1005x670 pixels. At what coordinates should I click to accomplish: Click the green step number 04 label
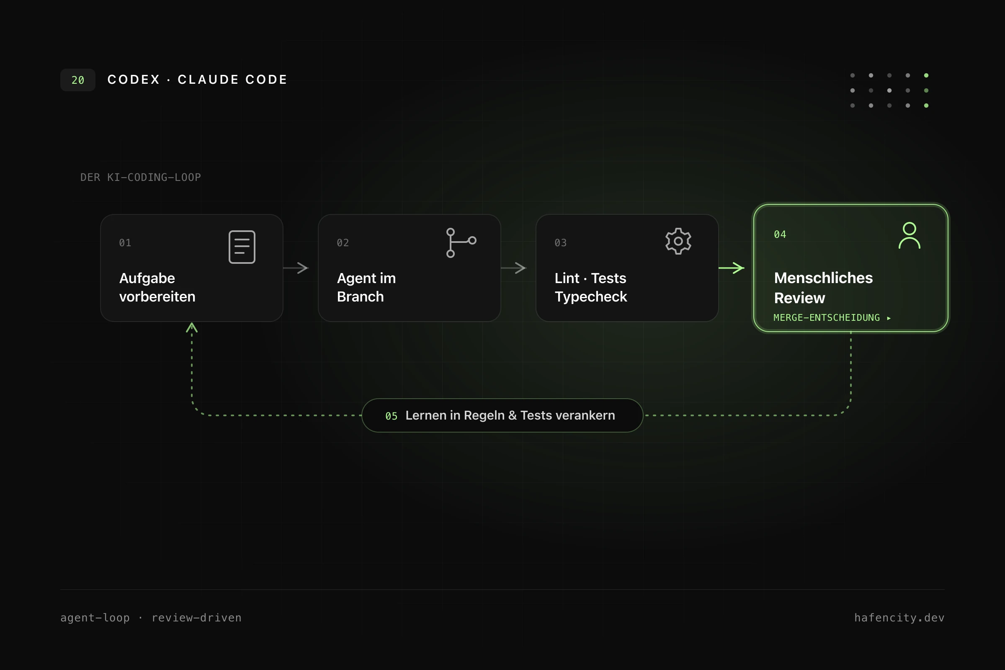[780, 234]
